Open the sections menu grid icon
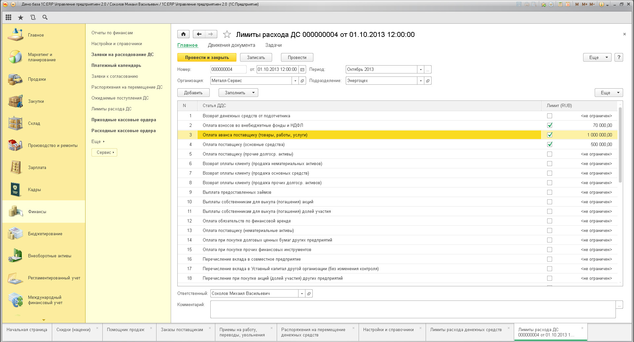Screen dimensions: 634x342 point(9,17)
